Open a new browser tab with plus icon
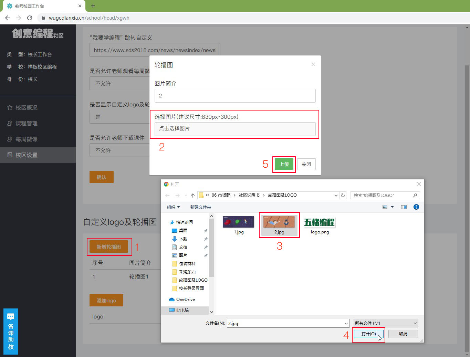Viewport: 470px width, 357px height. (93, 6)
